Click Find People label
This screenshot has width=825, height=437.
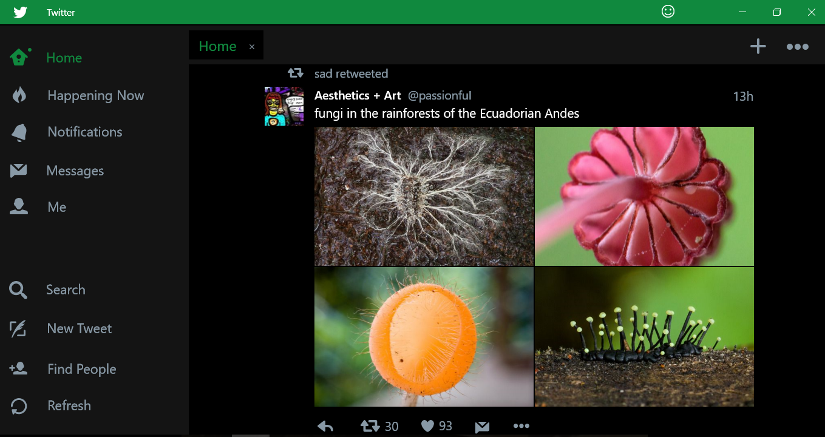[82, 369]
